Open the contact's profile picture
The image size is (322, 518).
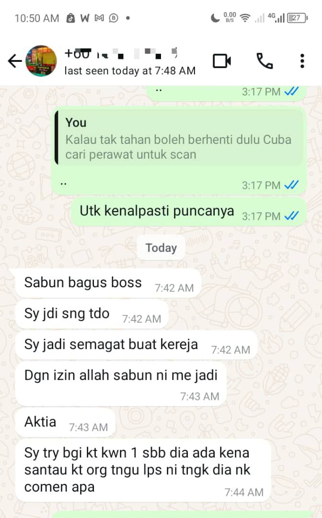pyautogui.click(x=41, y=61)
